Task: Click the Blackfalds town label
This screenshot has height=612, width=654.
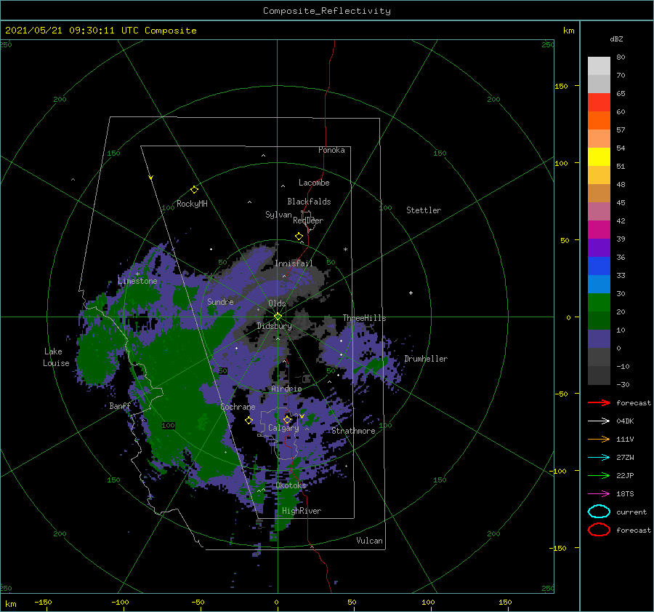Action: point(309,202)
